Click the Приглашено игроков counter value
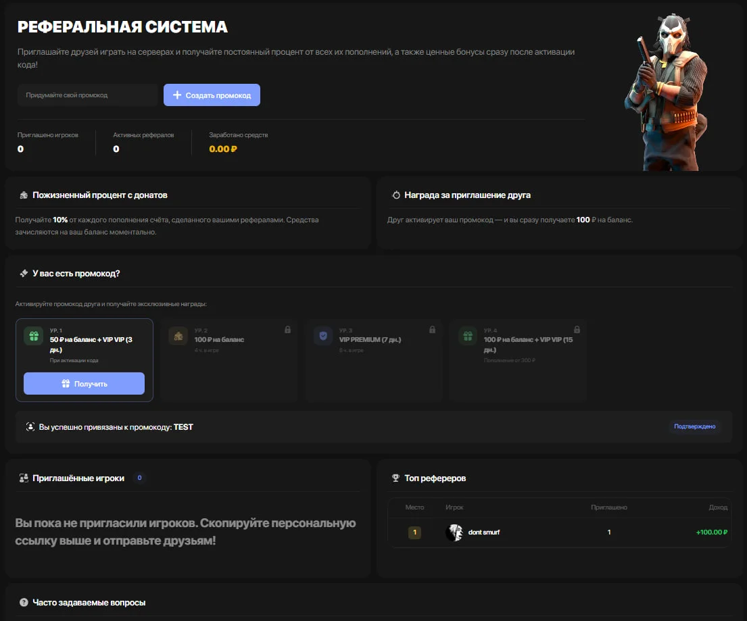The height and width of the screenshot is (621, 747). click(20, 149)
